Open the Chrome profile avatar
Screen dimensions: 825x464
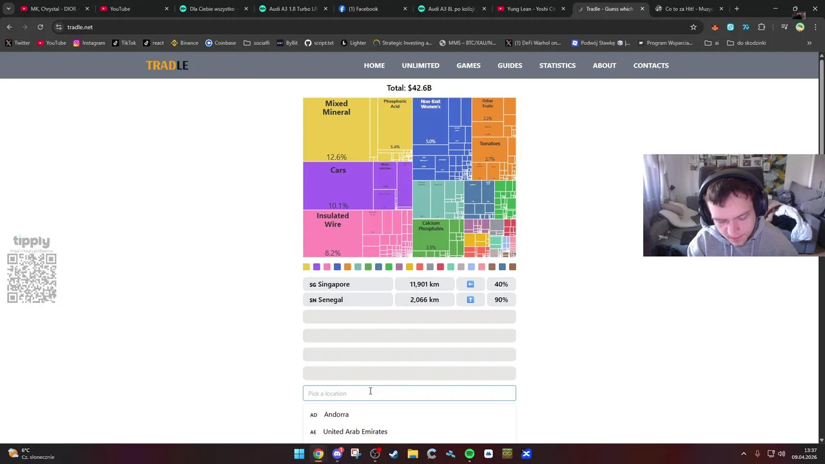pos(800,27)
